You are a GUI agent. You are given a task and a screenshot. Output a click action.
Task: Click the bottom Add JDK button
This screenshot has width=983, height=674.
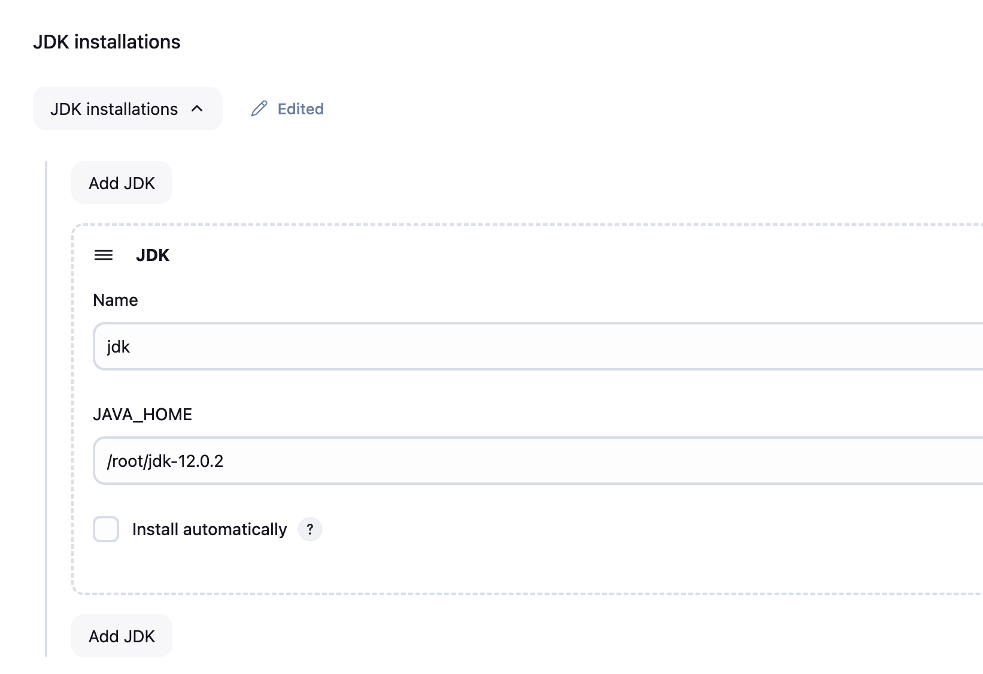[122, 636]
